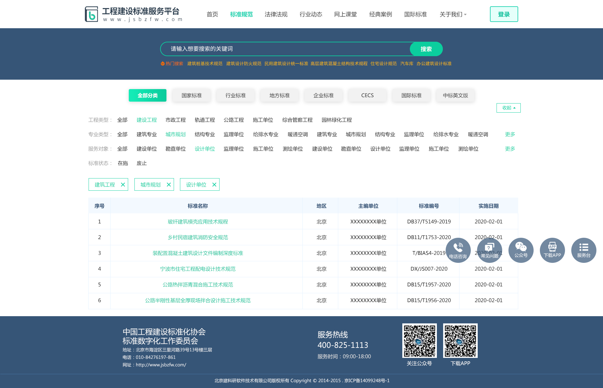
Task: Remove the 建筑工程 filter tag
Action: (123, 184)
